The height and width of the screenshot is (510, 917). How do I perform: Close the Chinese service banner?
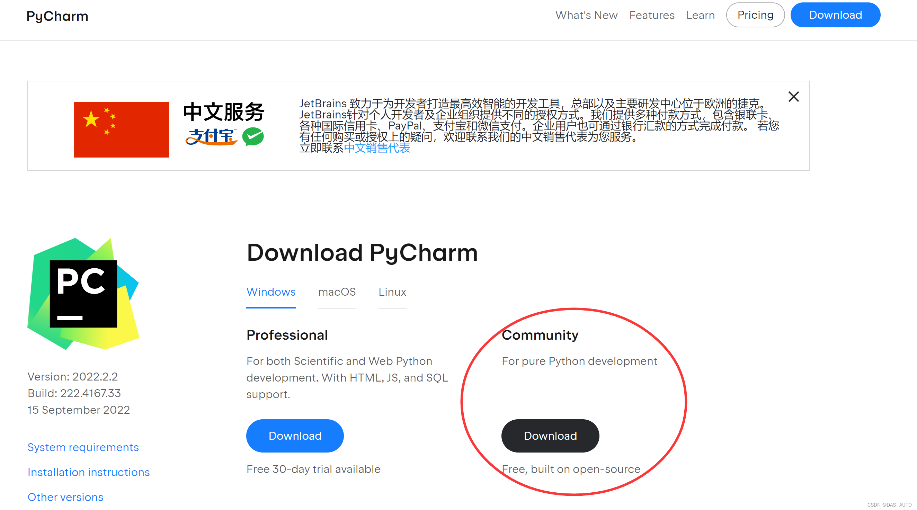click(793, 97)
